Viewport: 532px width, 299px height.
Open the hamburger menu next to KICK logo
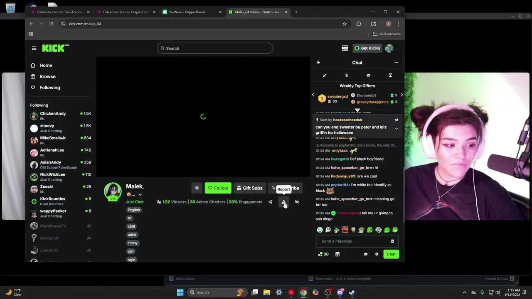pos(34,48)
